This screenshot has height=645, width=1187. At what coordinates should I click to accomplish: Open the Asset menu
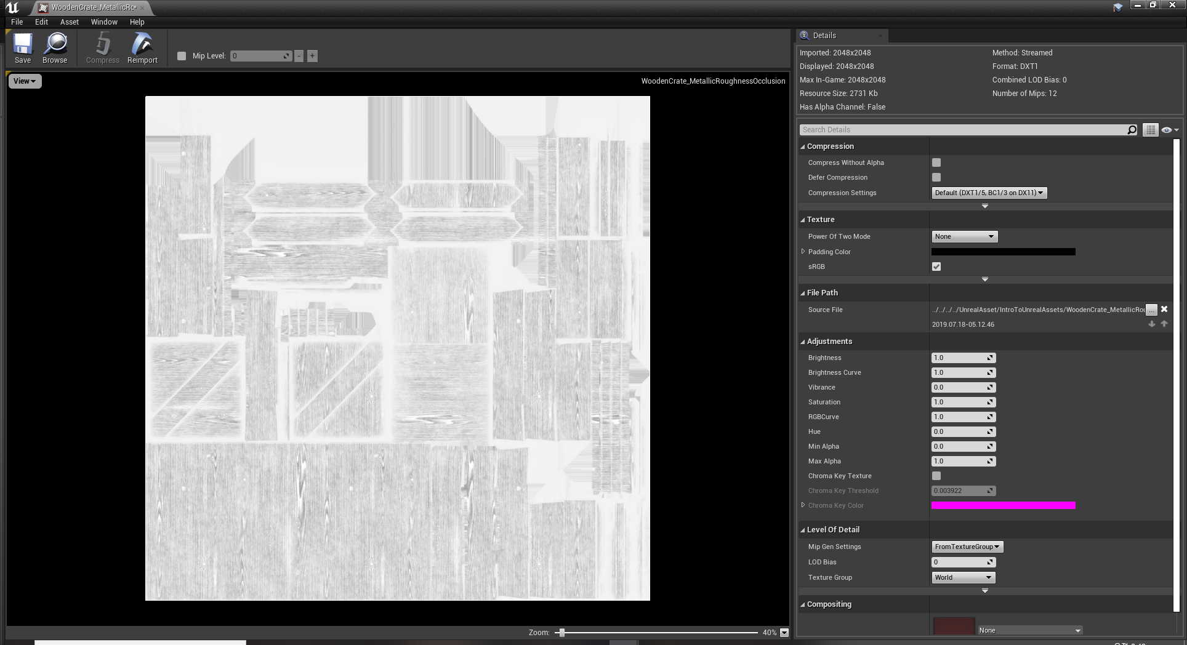click(70, 22)
